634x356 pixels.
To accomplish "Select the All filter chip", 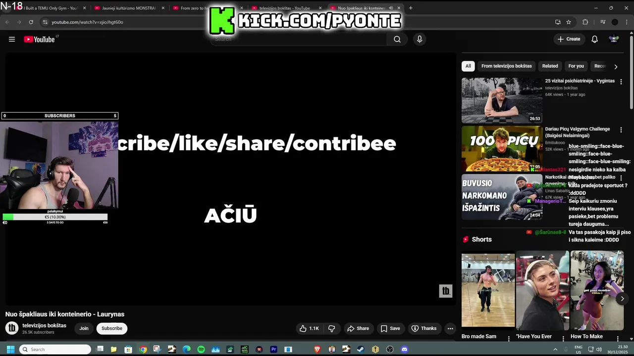I will [468, 66].
